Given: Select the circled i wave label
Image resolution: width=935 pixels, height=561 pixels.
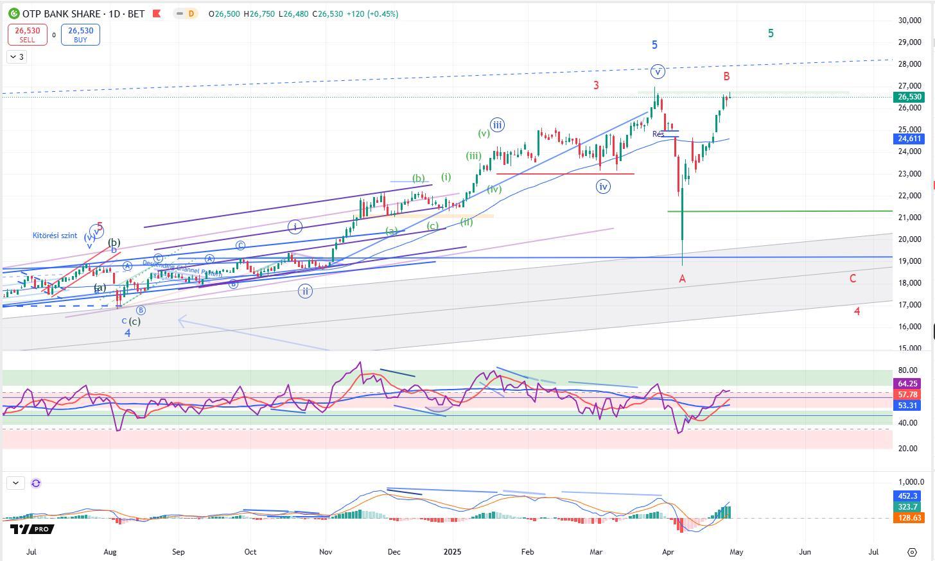Looking at the screenshot, I should 295,227.
